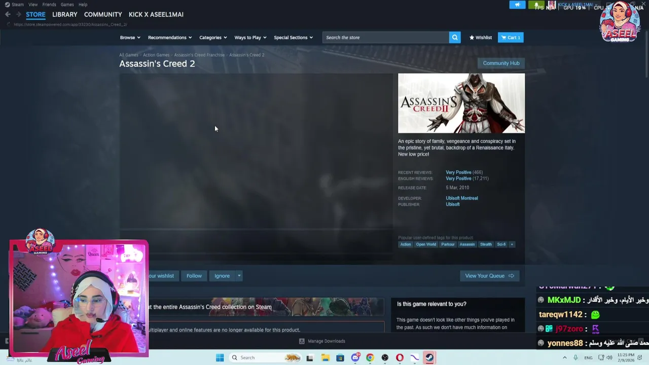This screenshot has width=649, height=365.
Task: Open the Community Hub button
Action: coord(501,63)
